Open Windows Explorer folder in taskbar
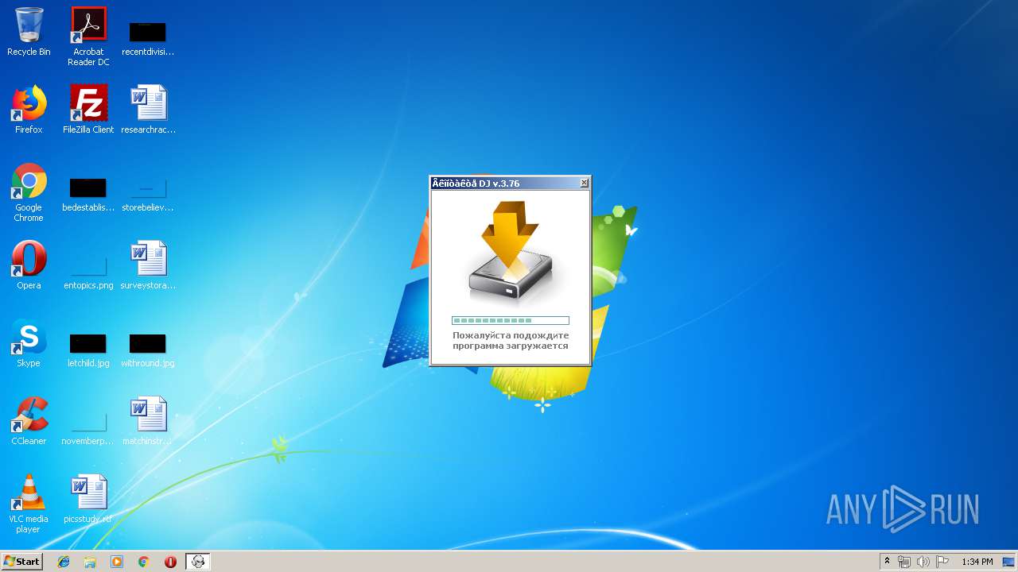The image size is (1018, 572). click(90, 562)
